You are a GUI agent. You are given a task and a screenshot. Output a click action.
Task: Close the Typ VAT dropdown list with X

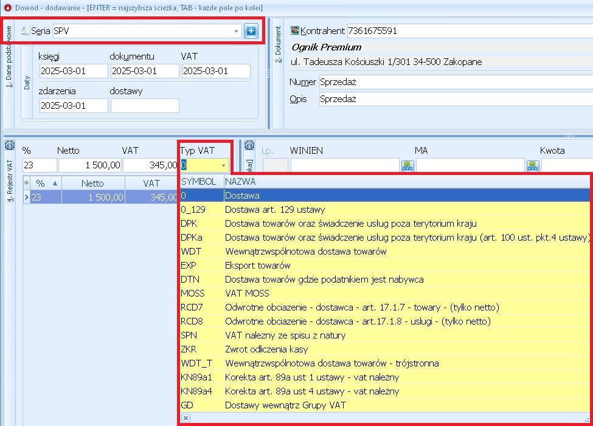click(186, 418)
